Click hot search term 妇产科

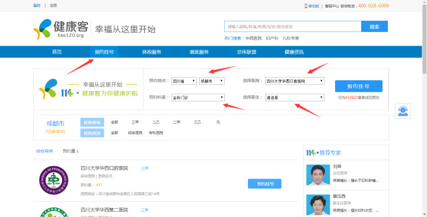click(272, 38)
